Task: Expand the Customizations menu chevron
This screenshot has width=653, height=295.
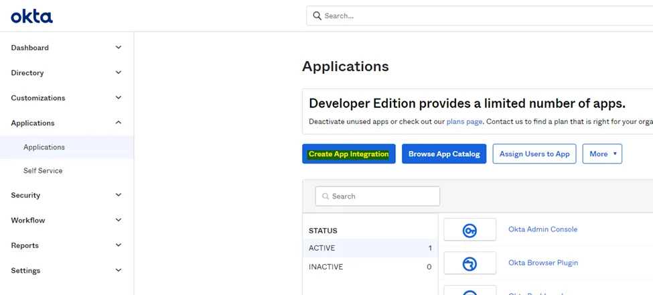Action: point(119,97)
